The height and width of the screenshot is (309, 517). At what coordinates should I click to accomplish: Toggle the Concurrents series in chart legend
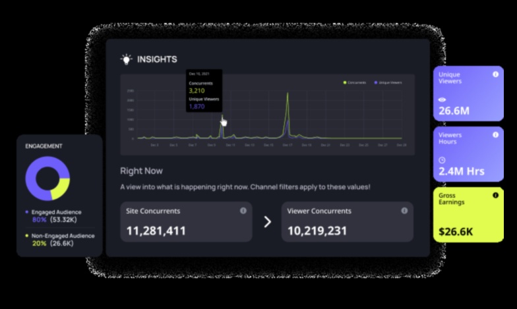355,82
